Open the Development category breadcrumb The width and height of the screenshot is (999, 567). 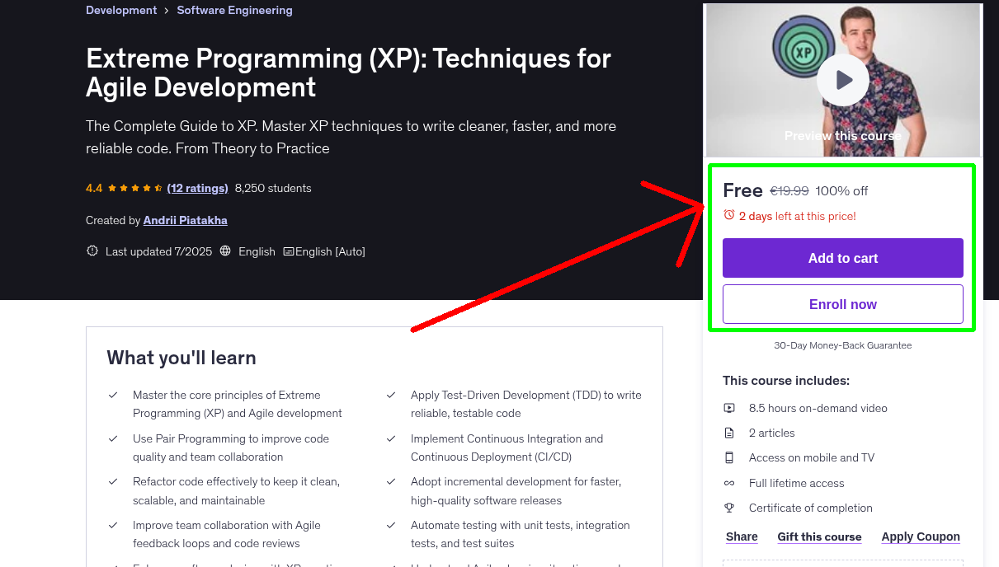(120, 10)
